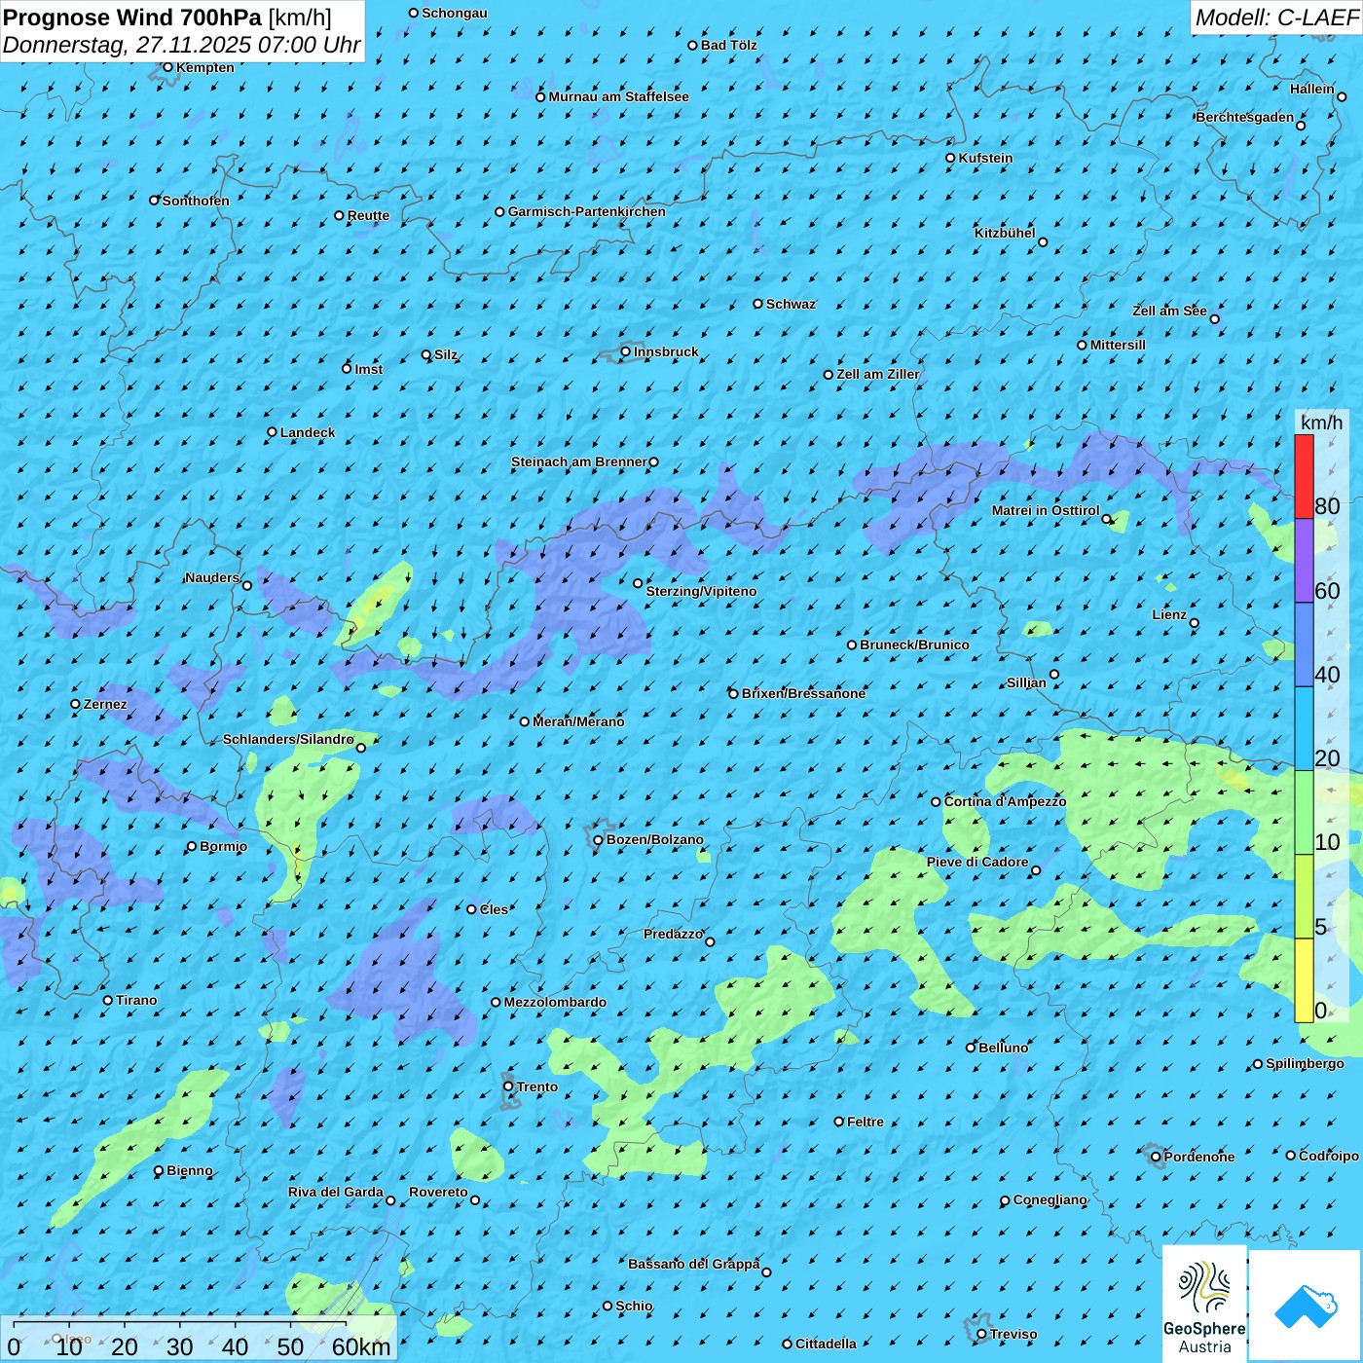Click the 'Steinach am Brenner' label

pyautogui.click(x=578, y=461)
